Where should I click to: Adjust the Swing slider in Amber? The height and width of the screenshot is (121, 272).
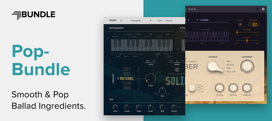tap(247, 32)
